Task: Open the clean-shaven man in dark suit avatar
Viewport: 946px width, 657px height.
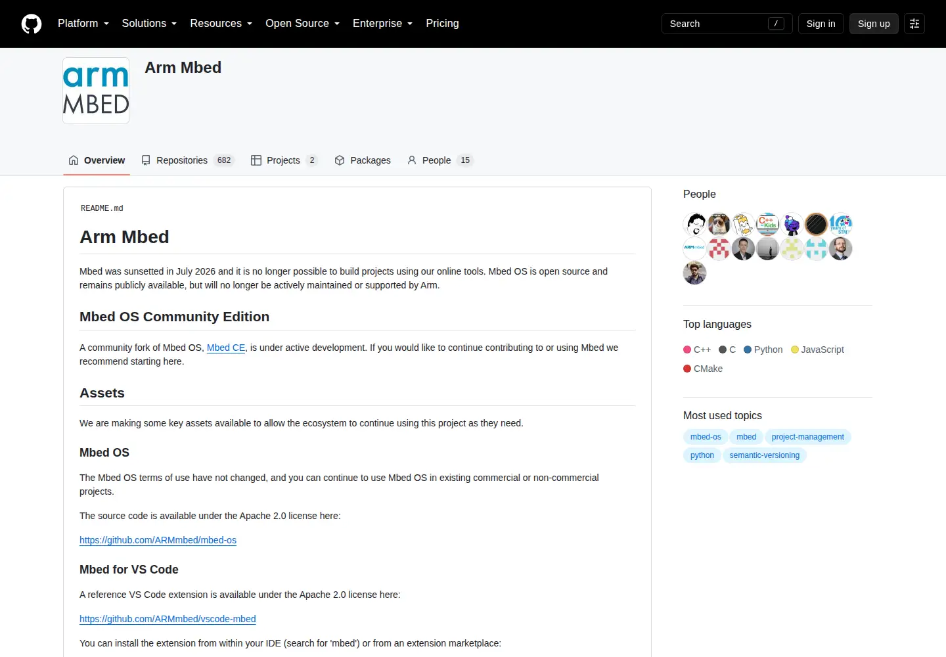Action: coord(743,248)
